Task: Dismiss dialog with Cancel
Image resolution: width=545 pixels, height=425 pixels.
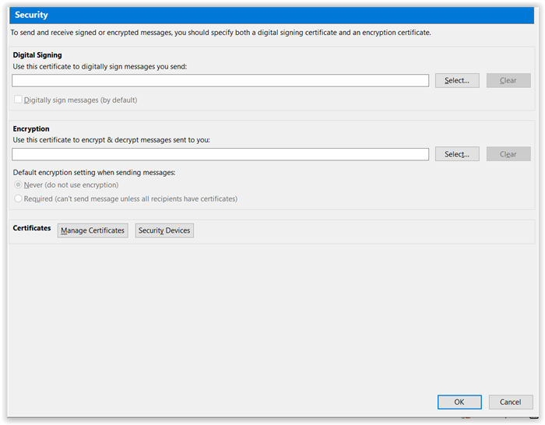Action: click(510, 402)
